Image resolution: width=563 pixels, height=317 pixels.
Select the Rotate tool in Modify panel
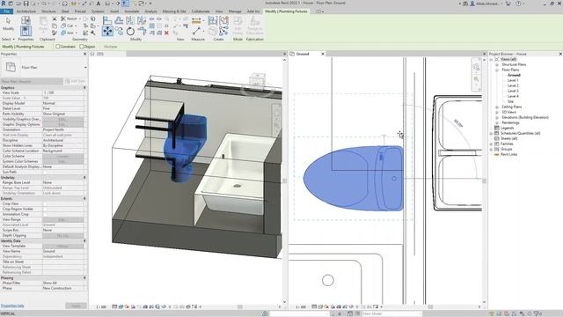pyautogui.click(x=130, y=32)
